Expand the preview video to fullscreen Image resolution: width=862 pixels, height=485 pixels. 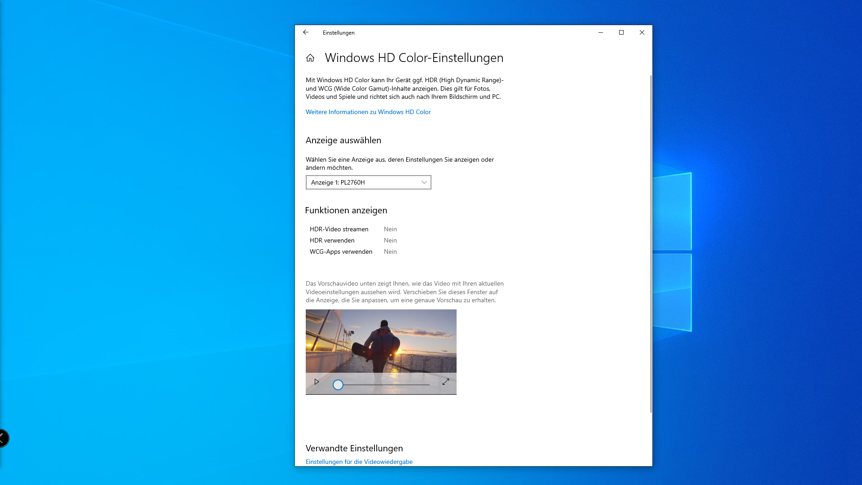pos(446,382)
